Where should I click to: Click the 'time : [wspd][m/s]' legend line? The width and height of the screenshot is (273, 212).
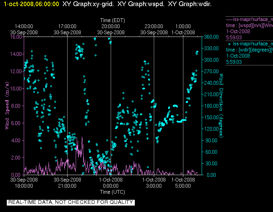click(250, 25)
